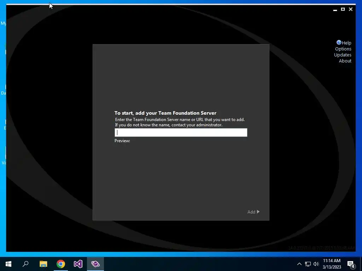The image size is (362, 271).
Task: Open the About link
Action: [345, 61]
